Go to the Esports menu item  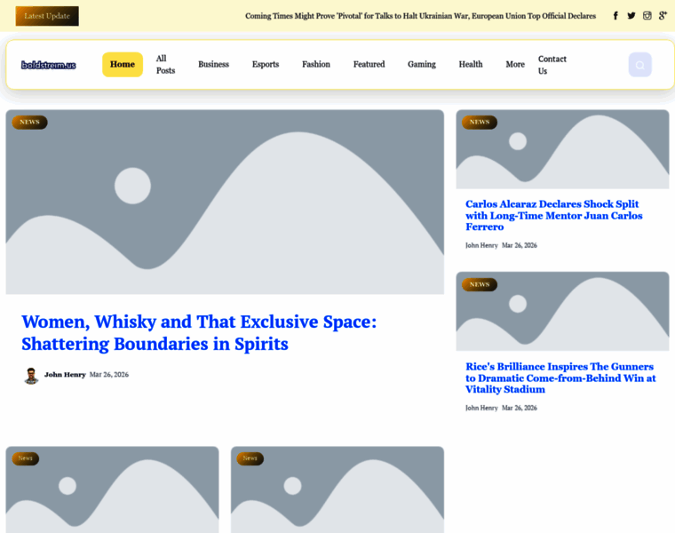tap(265, 65)
